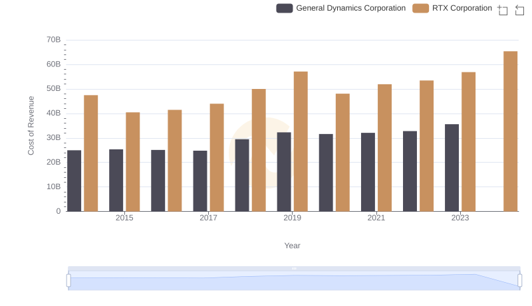Select the RTX bar for 2019
This screenshot has width=532, height=306.
301,141
